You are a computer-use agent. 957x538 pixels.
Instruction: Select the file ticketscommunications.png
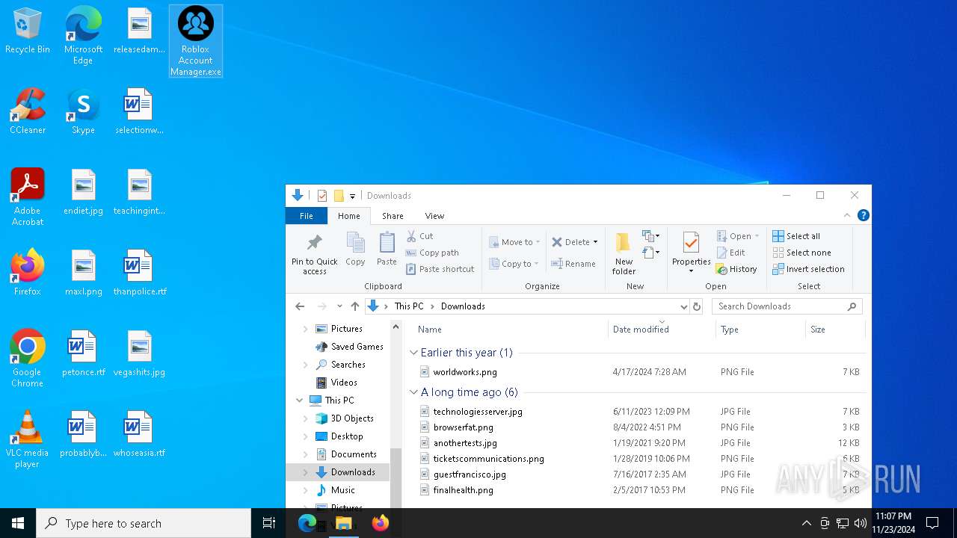point(488,459)
